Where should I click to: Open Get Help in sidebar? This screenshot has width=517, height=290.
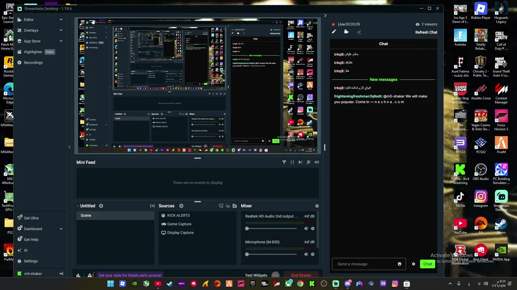tap(31, 240)
